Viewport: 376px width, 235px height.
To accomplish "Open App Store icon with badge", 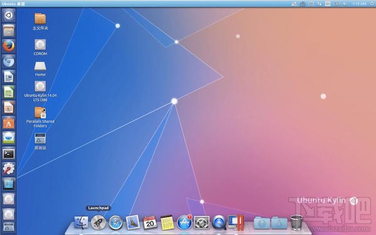I will [x=184, y=222].
